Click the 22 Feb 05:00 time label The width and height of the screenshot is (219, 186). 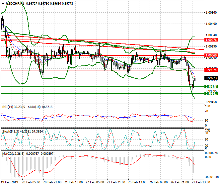(x=95, y=182)
